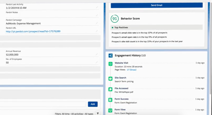Open the activity filter funnel icon
The image size is (212, 115).
click(98, 113)
